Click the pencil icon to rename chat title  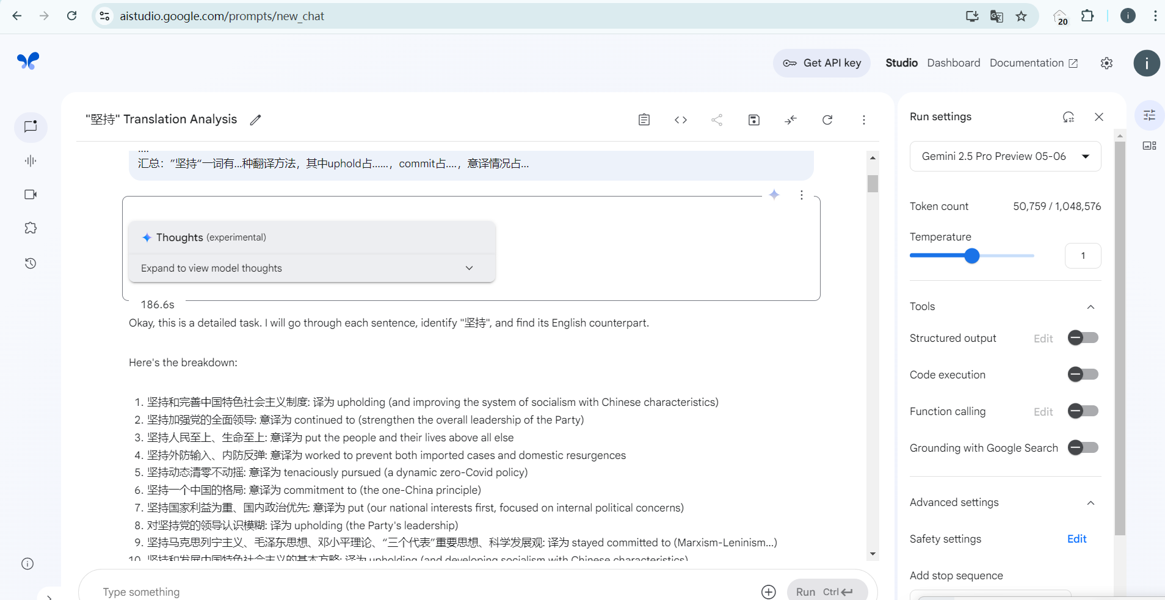tap(255, 120)
